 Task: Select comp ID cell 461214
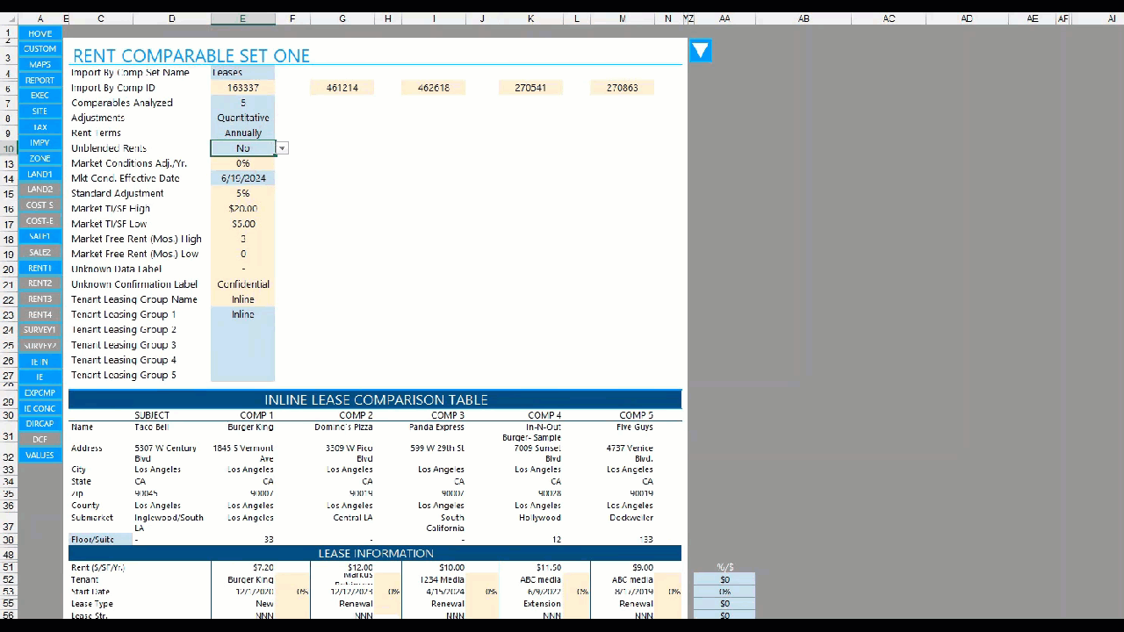point(342,88)
